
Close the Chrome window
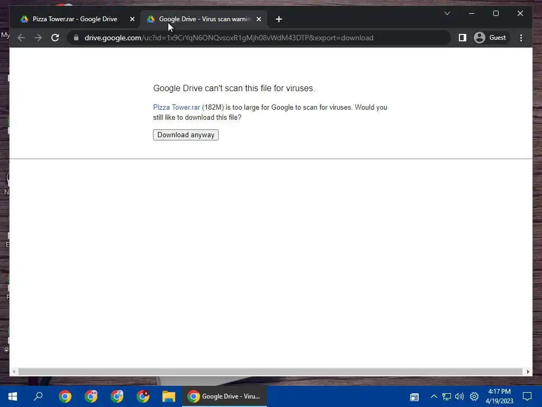pyautogui.click(x=520, y=13)
